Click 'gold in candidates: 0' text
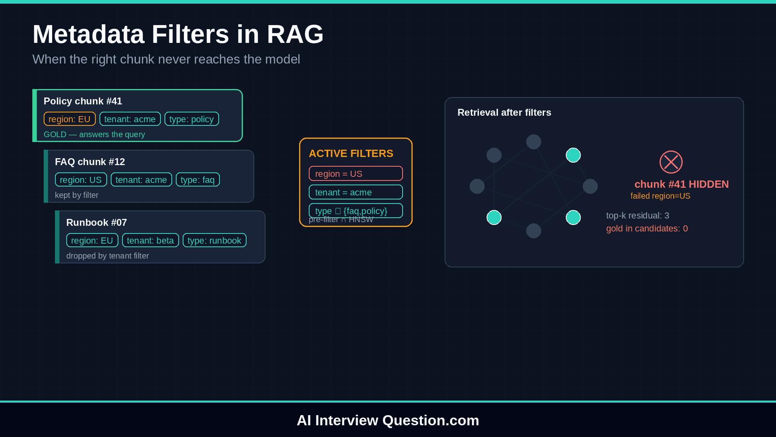The image size is (776, 437). pyautogui.click(x=647, y=229)
